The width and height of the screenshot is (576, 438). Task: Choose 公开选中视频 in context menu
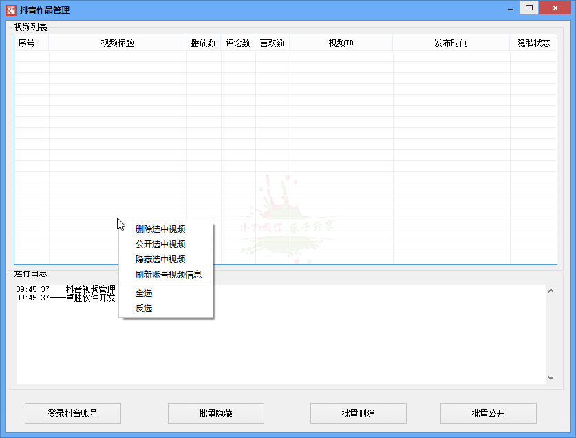pyautogui.click(x=160, y=244)
